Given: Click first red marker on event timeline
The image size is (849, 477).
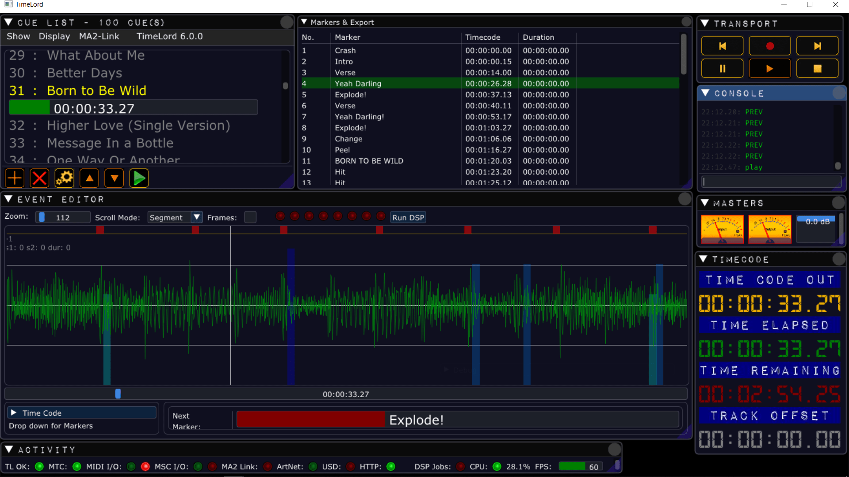Looking at the screenshot, I should (x=100, y=230).
